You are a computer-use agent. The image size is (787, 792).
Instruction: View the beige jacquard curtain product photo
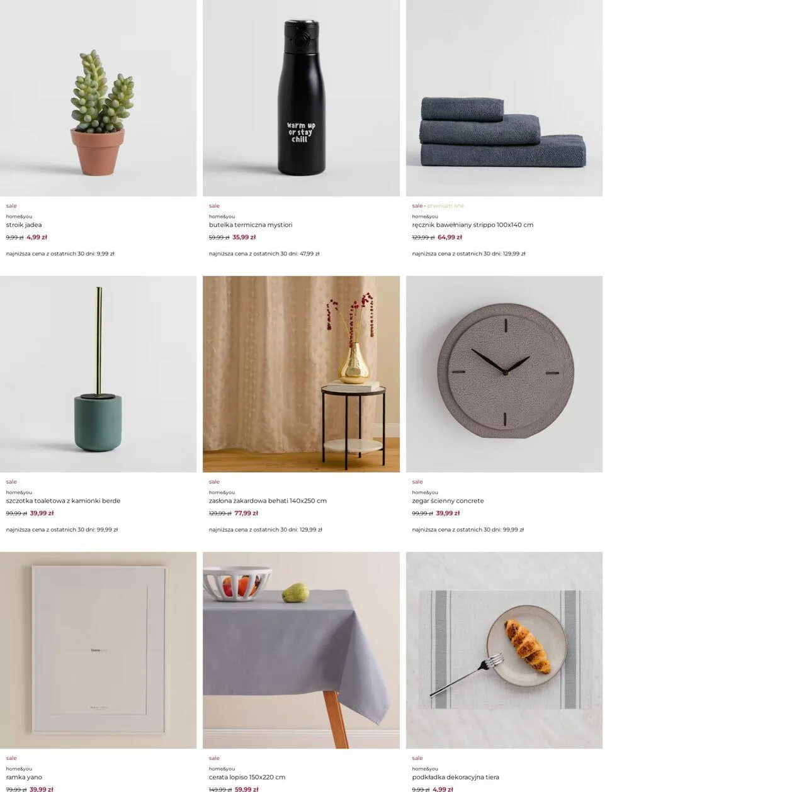pos(301,374)
